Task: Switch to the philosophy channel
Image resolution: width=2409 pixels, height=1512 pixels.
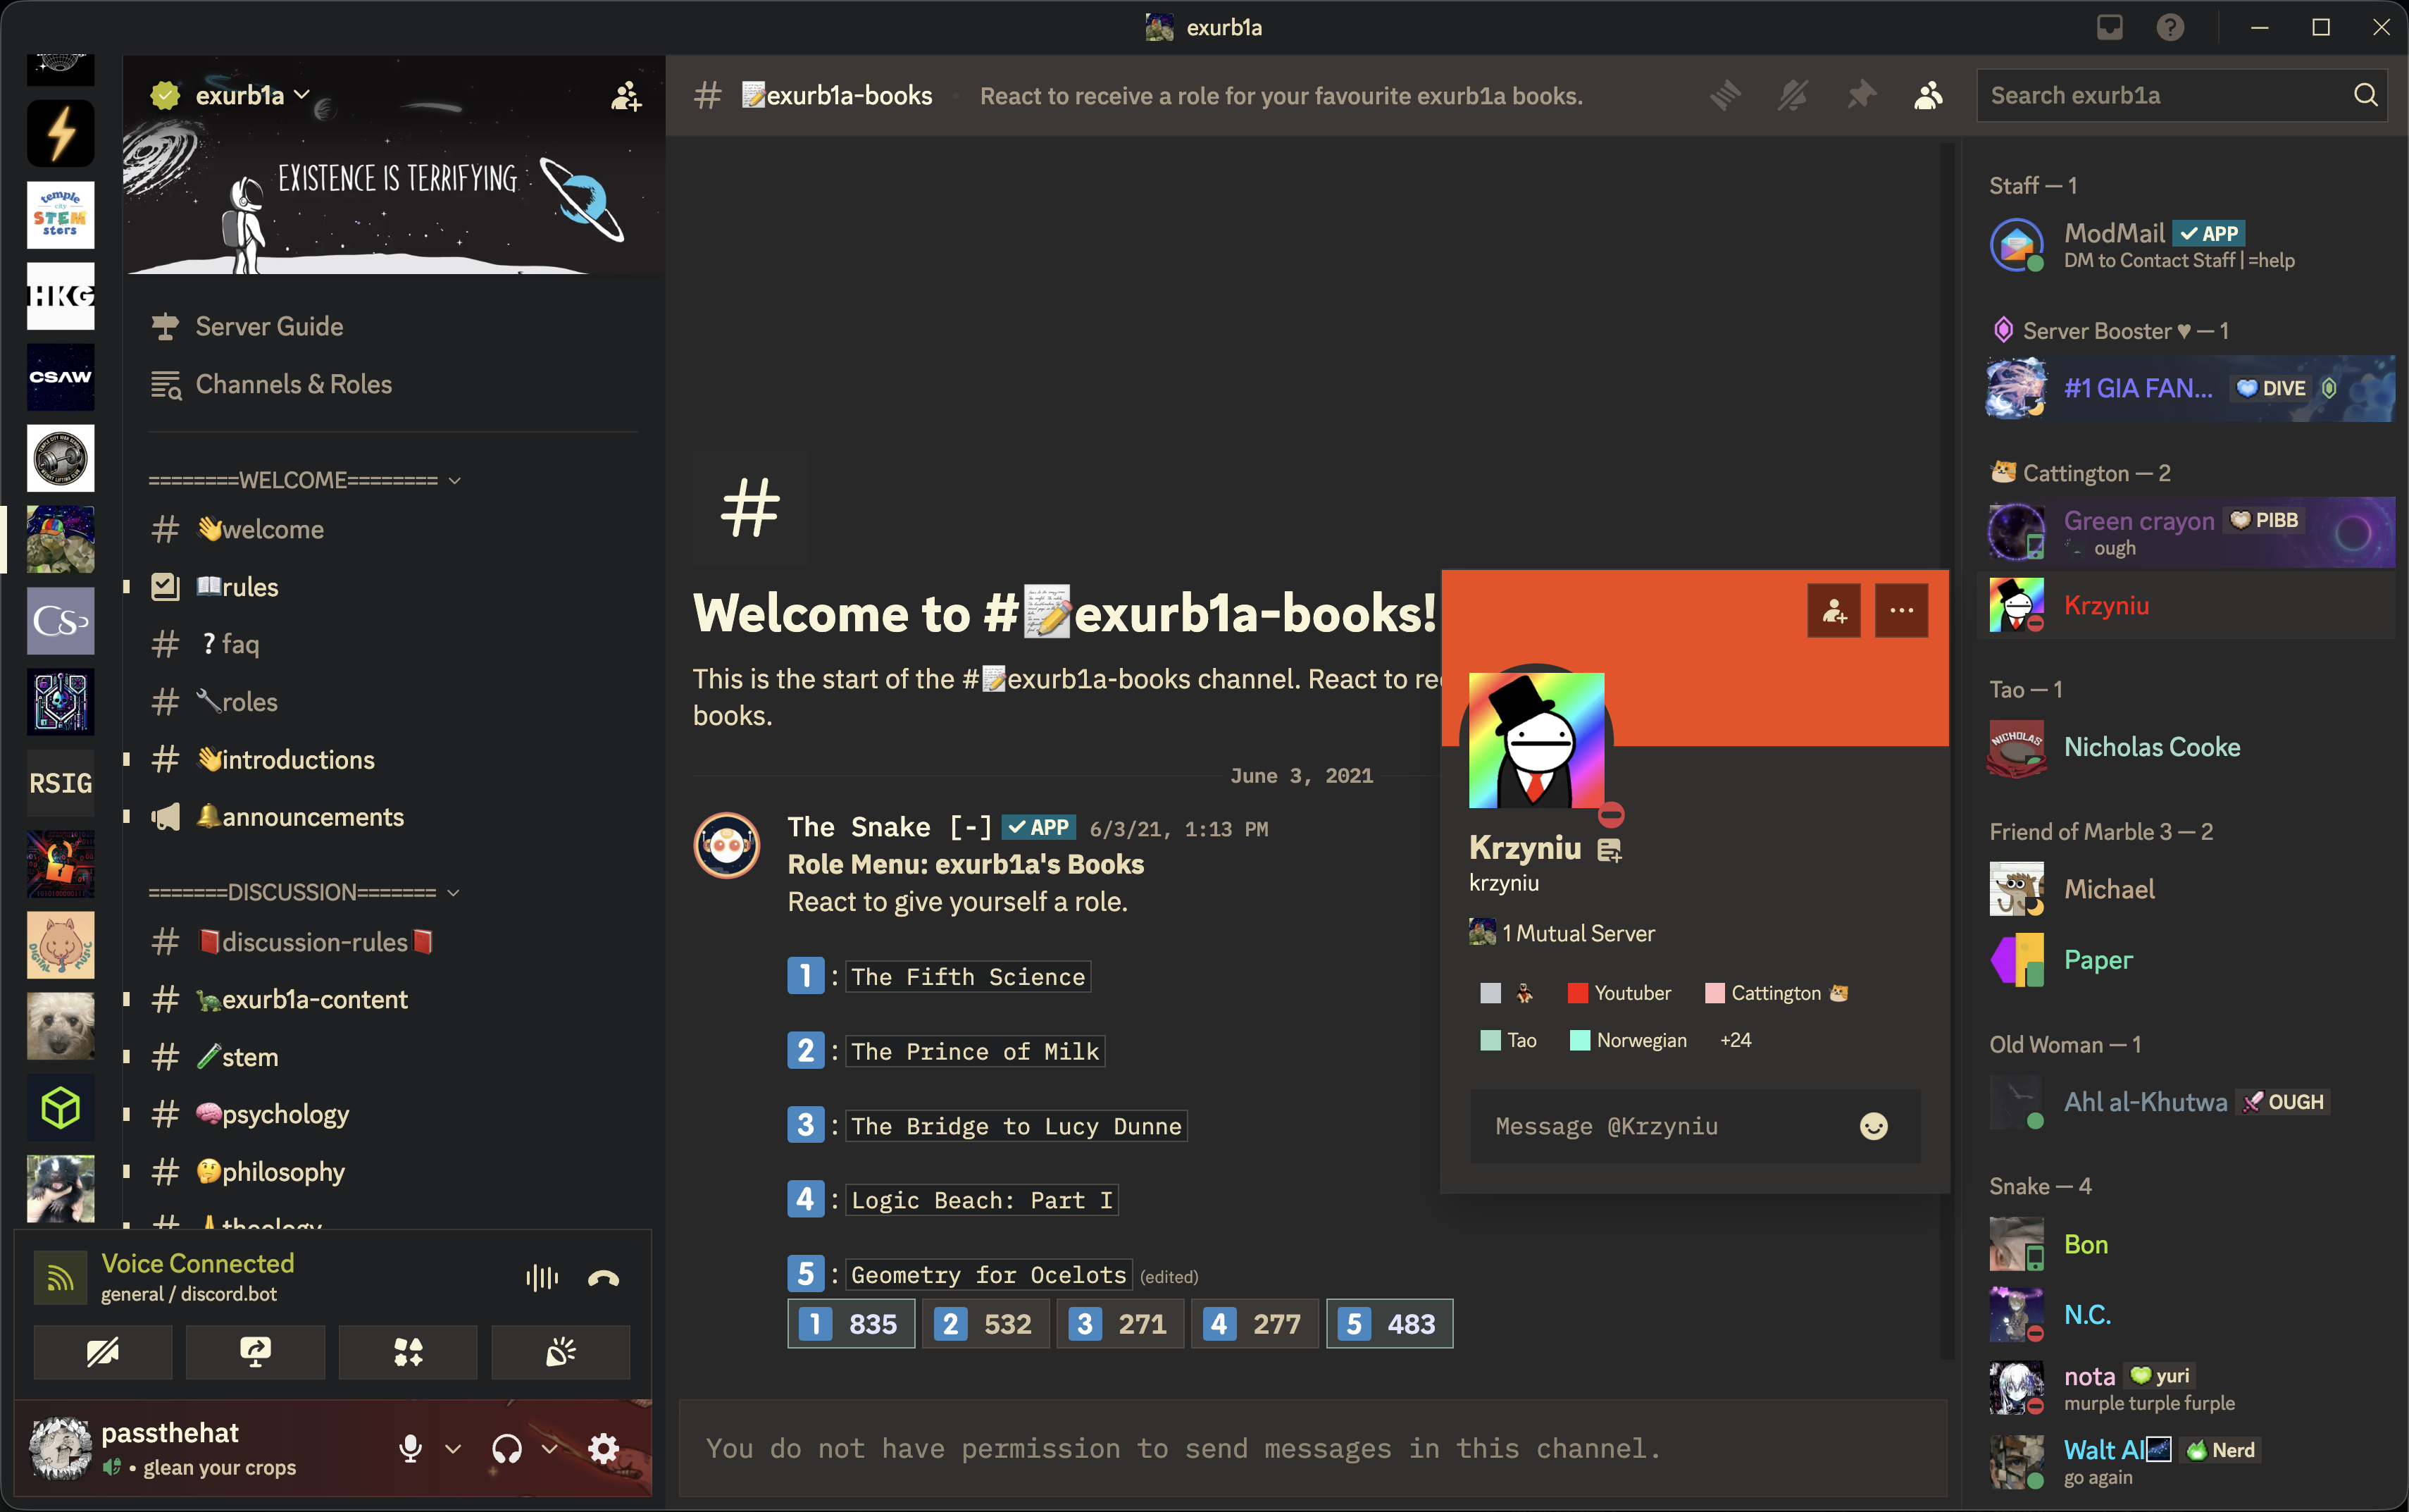Action: pos(393,1172)
